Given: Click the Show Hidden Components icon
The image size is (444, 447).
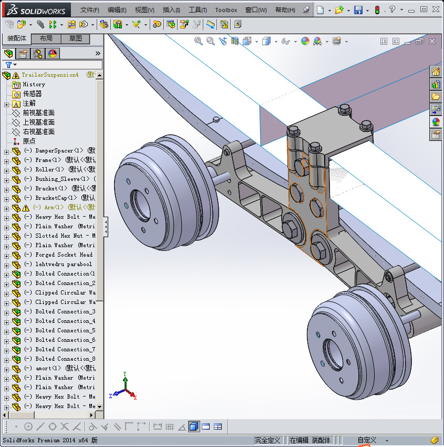Looking at the screenshot, I should pos(104,25).
